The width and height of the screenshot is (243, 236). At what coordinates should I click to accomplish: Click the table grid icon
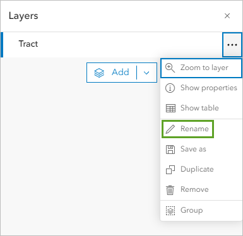170,108
